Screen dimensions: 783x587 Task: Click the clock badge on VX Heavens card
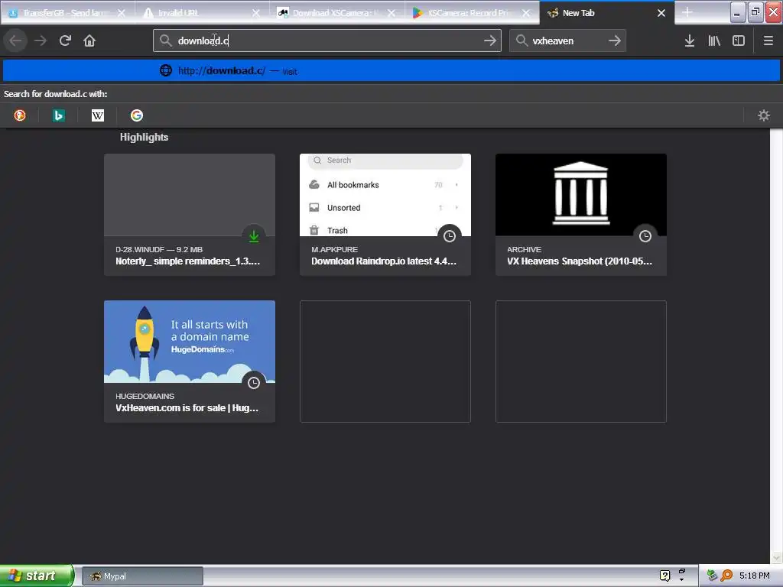(x=645, y=236)
